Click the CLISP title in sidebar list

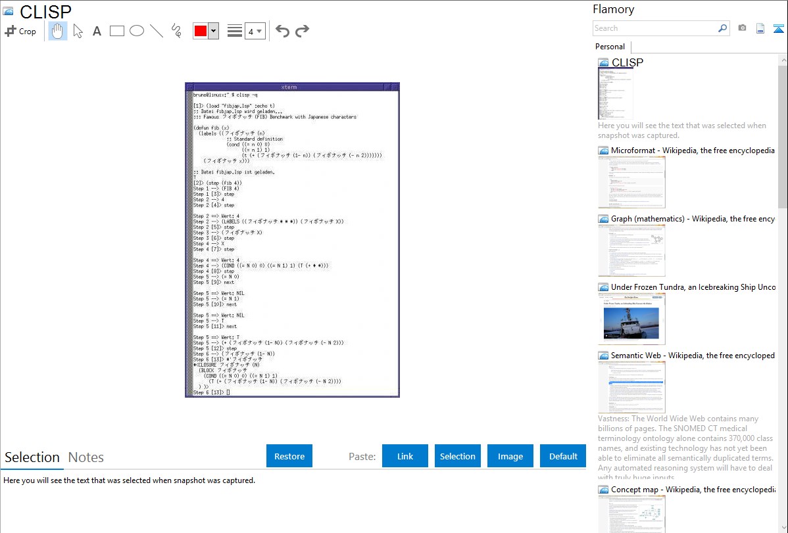point(628,62)
